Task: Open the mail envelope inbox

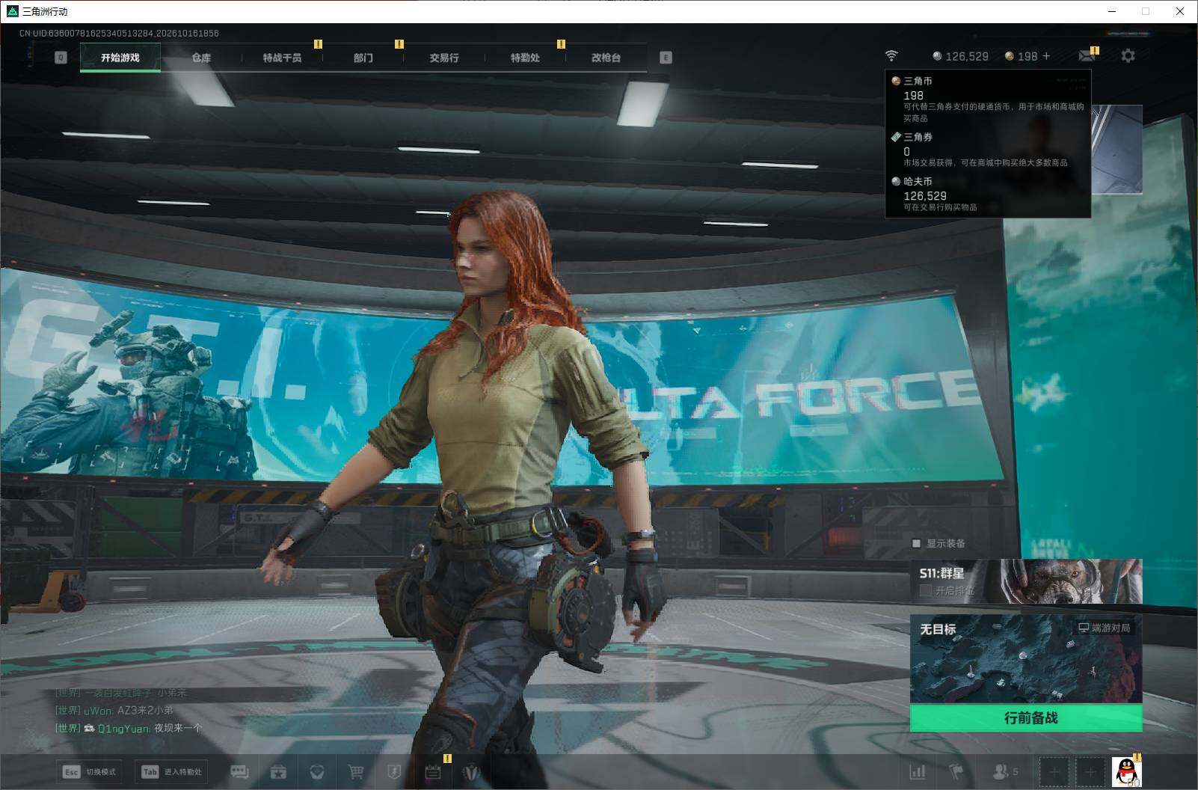Action: coord(1087,56)
